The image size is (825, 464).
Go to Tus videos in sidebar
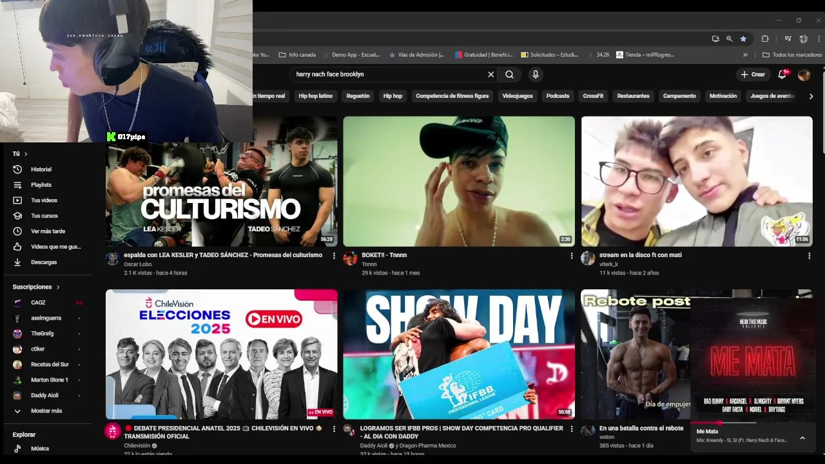(44, 200)
